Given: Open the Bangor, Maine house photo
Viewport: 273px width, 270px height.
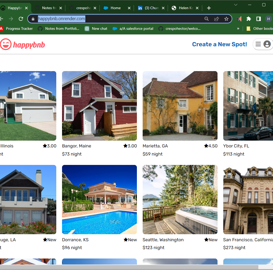Looking at the screenshot, I should click(x=99, y=106).
